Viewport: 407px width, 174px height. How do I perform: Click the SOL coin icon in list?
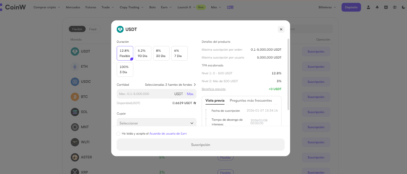pyautogui.click(x=75, y=112)
